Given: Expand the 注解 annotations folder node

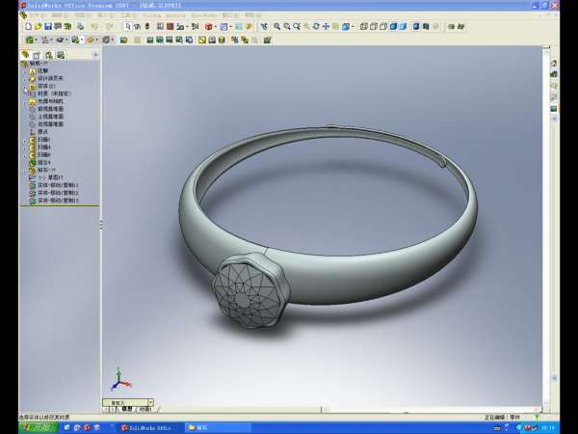Looking at the screenshot, I should [25, 70].
